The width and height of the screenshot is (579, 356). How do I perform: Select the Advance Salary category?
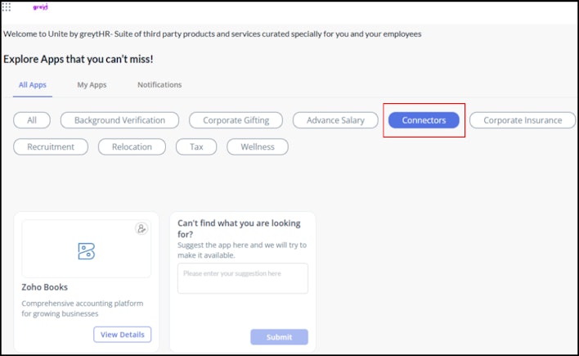pos(335,120)
